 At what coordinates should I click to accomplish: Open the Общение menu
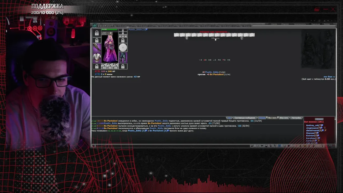(x=285, y=24)
